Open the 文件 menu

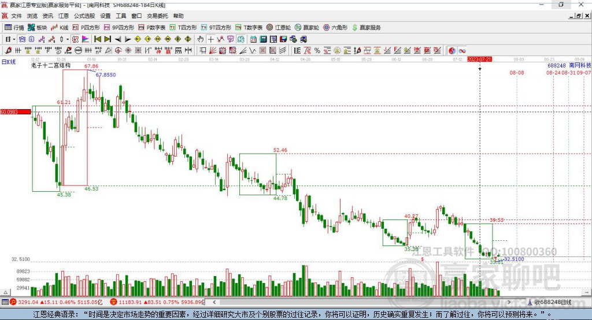pyautogui.click(x=17, y=16)
